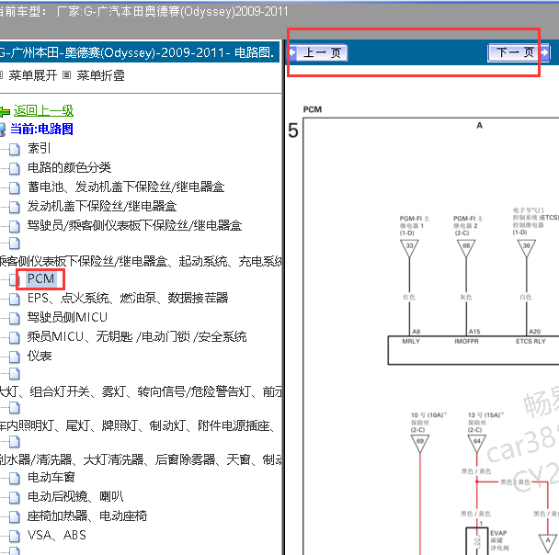Image resolution: width=559 pixels, height=555 pixels.
Task: Click page icon above 起动系统 entry
Action: pyautogui.click(x=15, y=243)
